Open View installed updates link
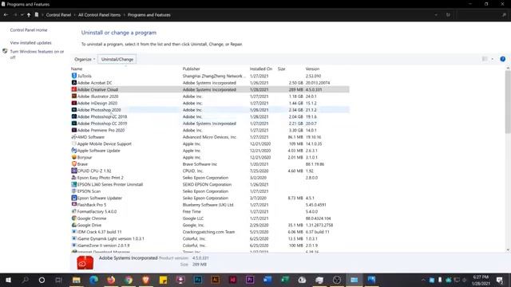 [30, 42]
